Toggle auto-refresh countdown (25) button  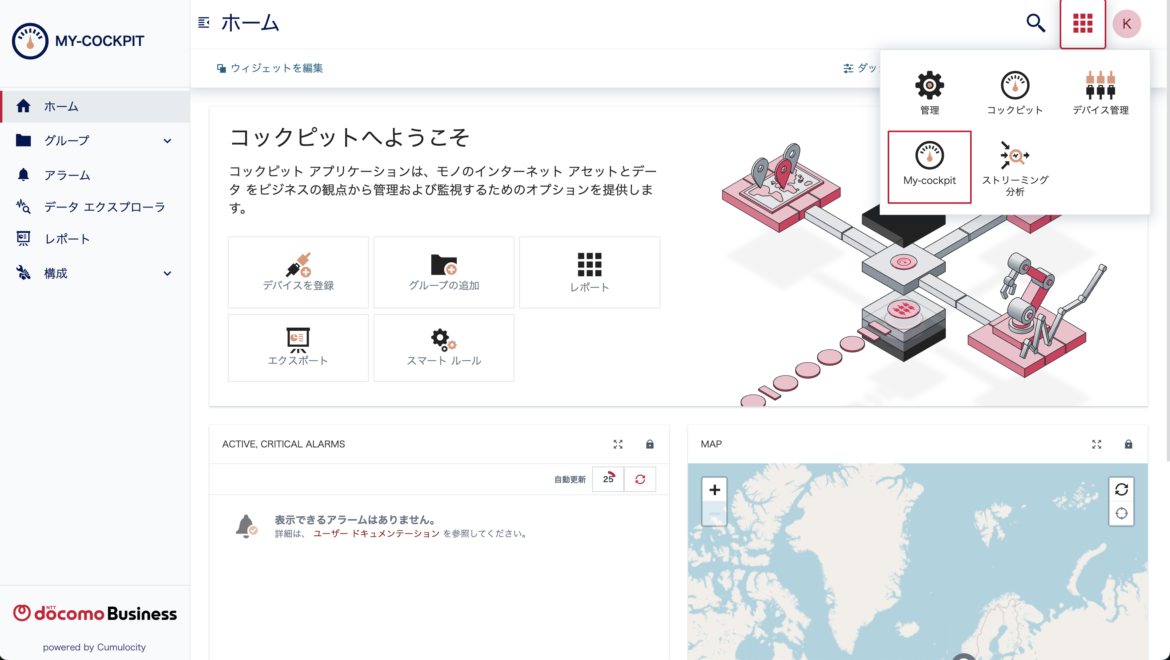pyautogui.click(x=608, y=479)
